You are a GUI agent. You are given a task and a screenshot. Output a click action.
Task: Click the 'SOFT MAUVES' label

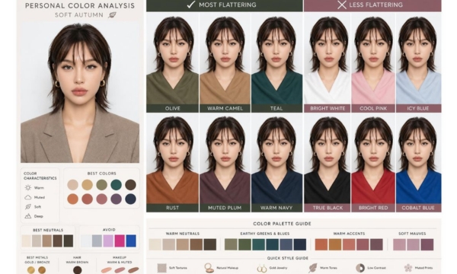click(x=412, y=234)
